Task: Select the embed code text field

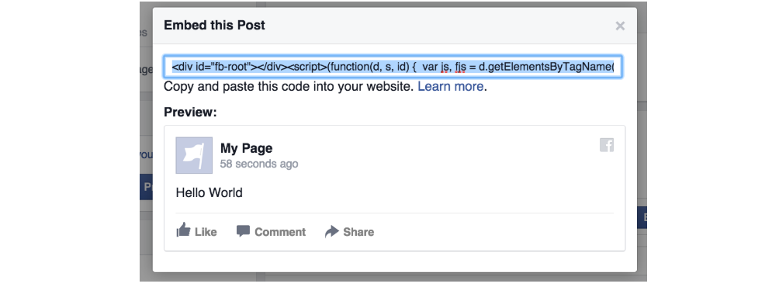Action: 393,67
